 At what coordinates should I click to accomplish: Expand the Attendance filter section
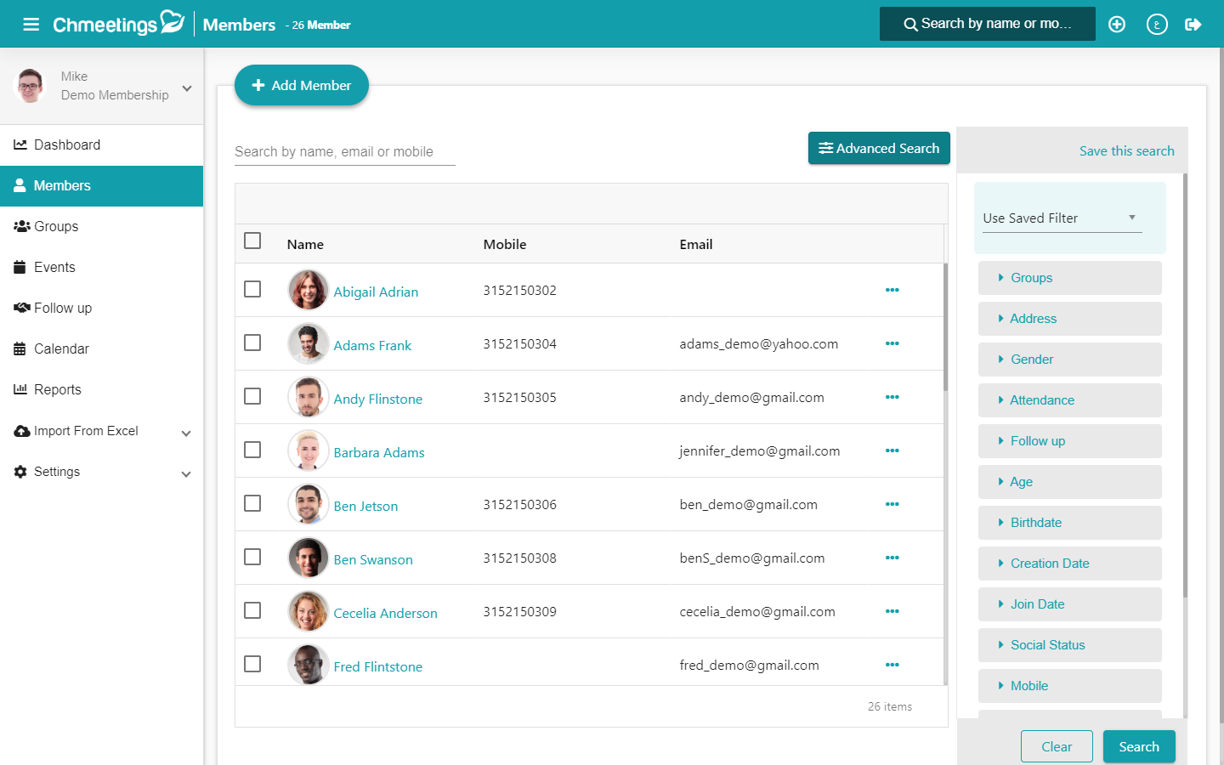1069,400
